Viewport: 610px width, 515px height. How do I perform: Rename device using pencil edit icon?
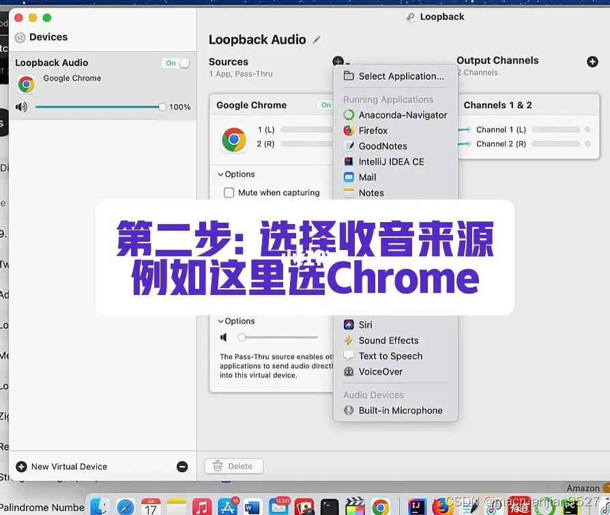coord(317,40)
